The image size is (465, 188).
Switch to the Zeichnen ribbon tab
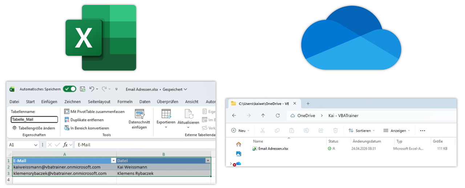coord(73,102)
